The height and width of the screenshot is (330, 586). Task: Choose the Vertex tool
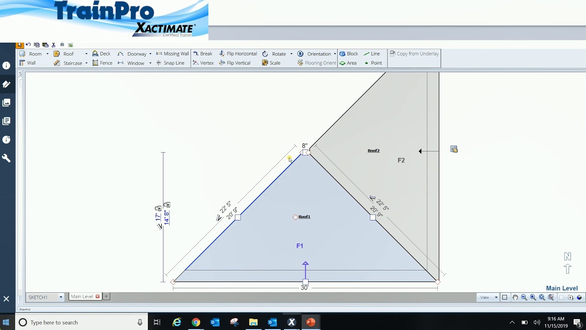[203, 63]
